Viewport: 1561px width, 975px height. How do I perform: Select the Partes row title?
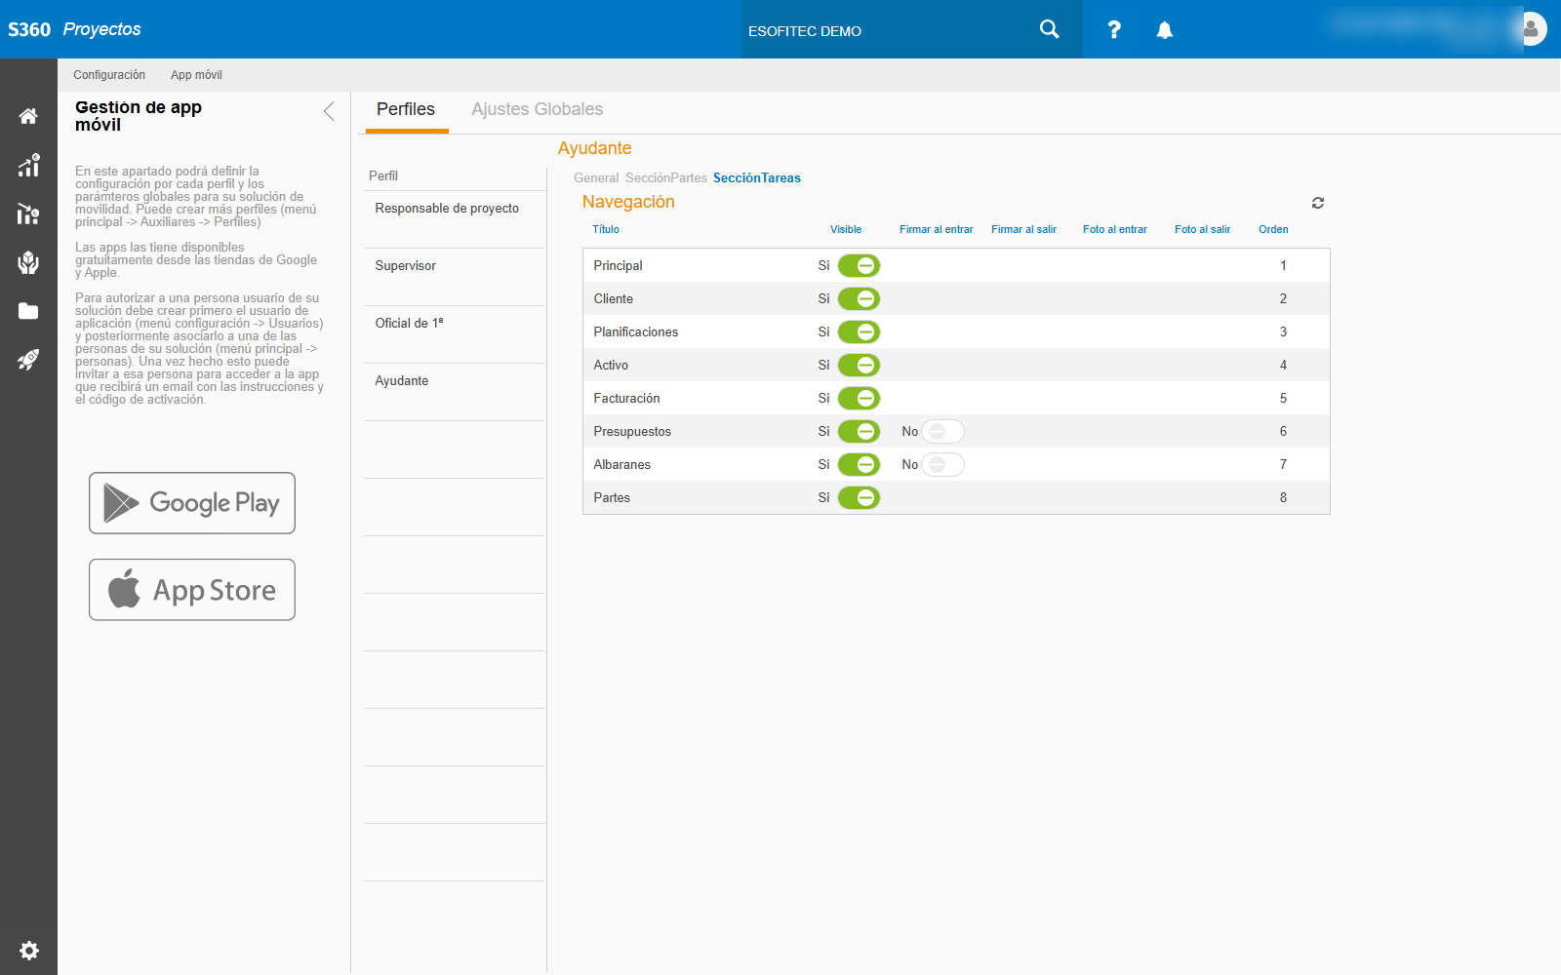pyautogui.click(x=612, y=497)
